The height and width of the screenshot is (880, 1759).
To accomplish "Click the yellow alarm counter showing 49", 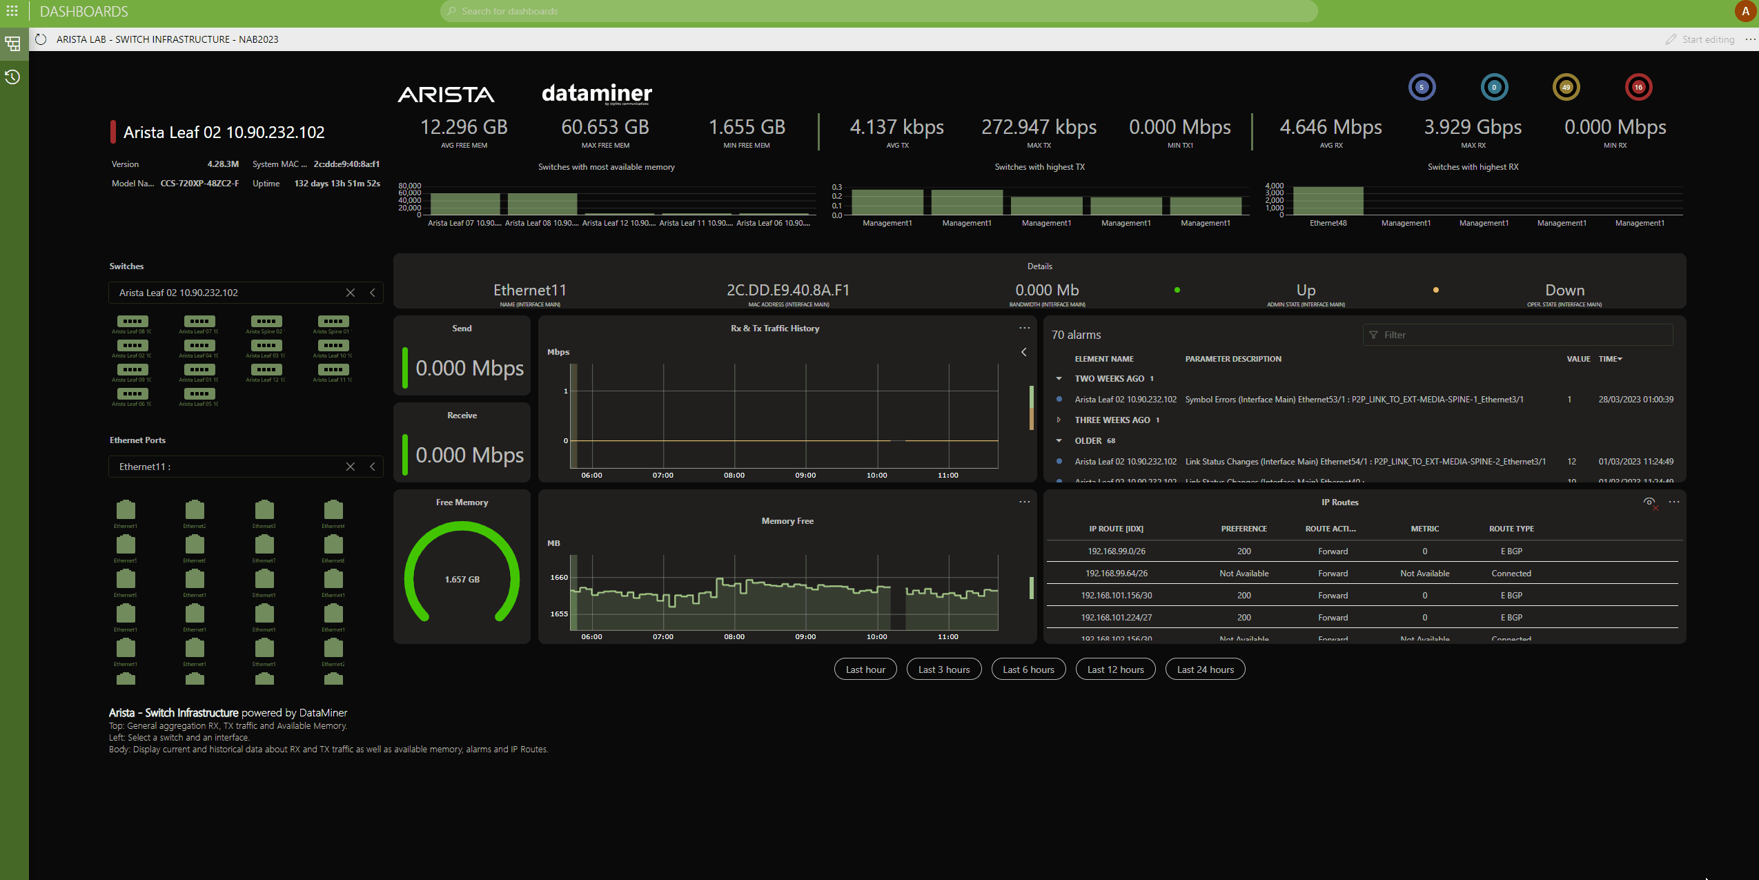I will click(x=1566, y=87).
